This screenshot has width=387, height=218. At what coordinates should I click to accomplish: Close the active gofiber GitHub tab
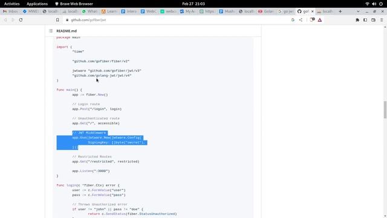click(x=312, y=12)
